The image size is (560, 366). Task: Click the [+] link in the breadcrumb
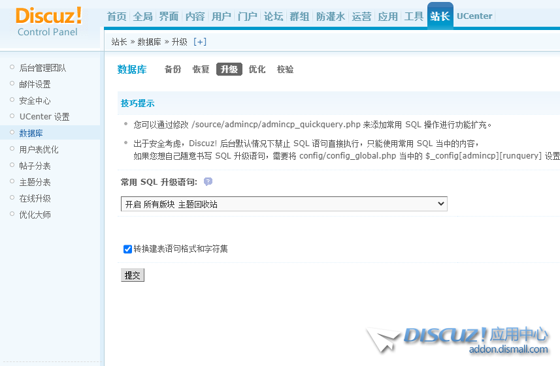click(x=200, y=42)
